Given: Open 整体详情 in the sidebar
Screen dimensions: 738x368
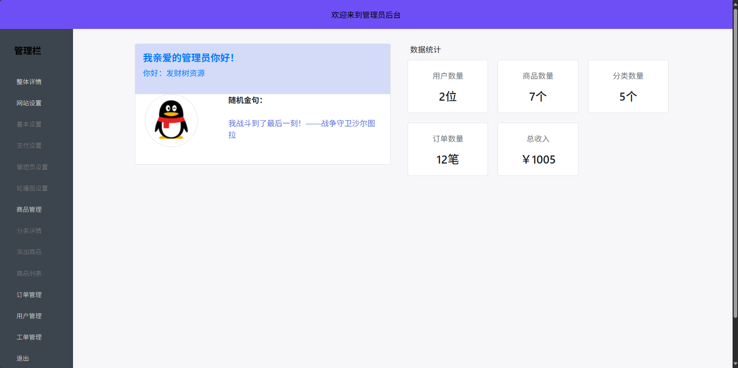Looking at the screenshot, I should tap(29, 82).
